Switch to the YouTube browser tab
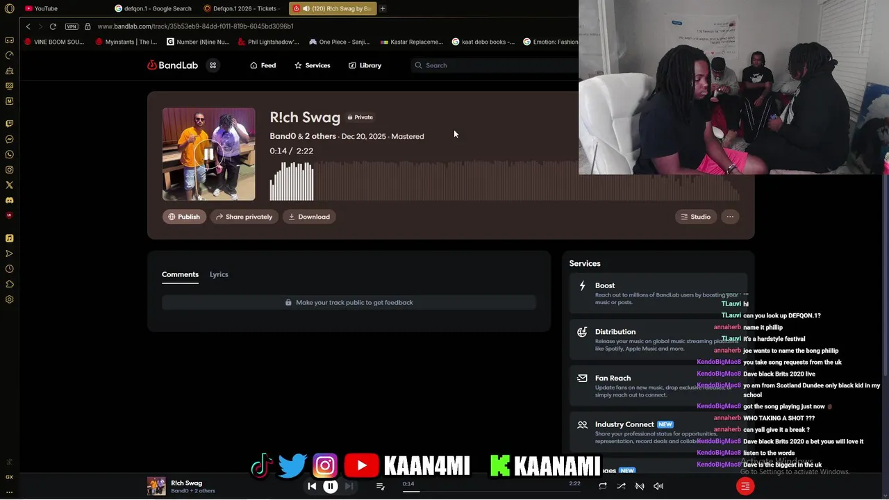The width and height of the screenshot is (889, 500). (x=63, y=8)
